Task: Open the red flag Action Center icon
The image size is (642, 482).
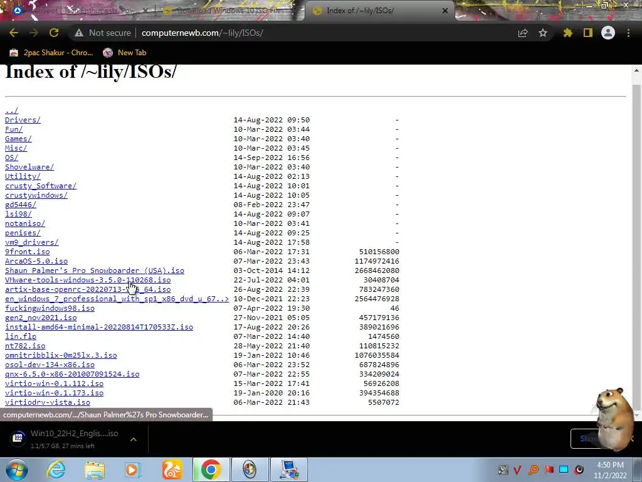Action: [549, 469]
